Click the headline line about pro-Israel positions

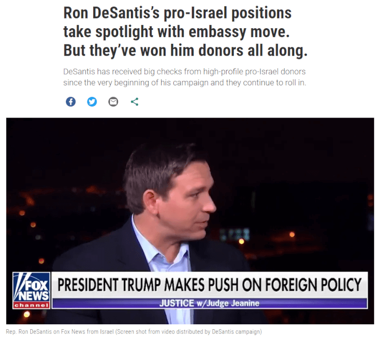[177, 13]
